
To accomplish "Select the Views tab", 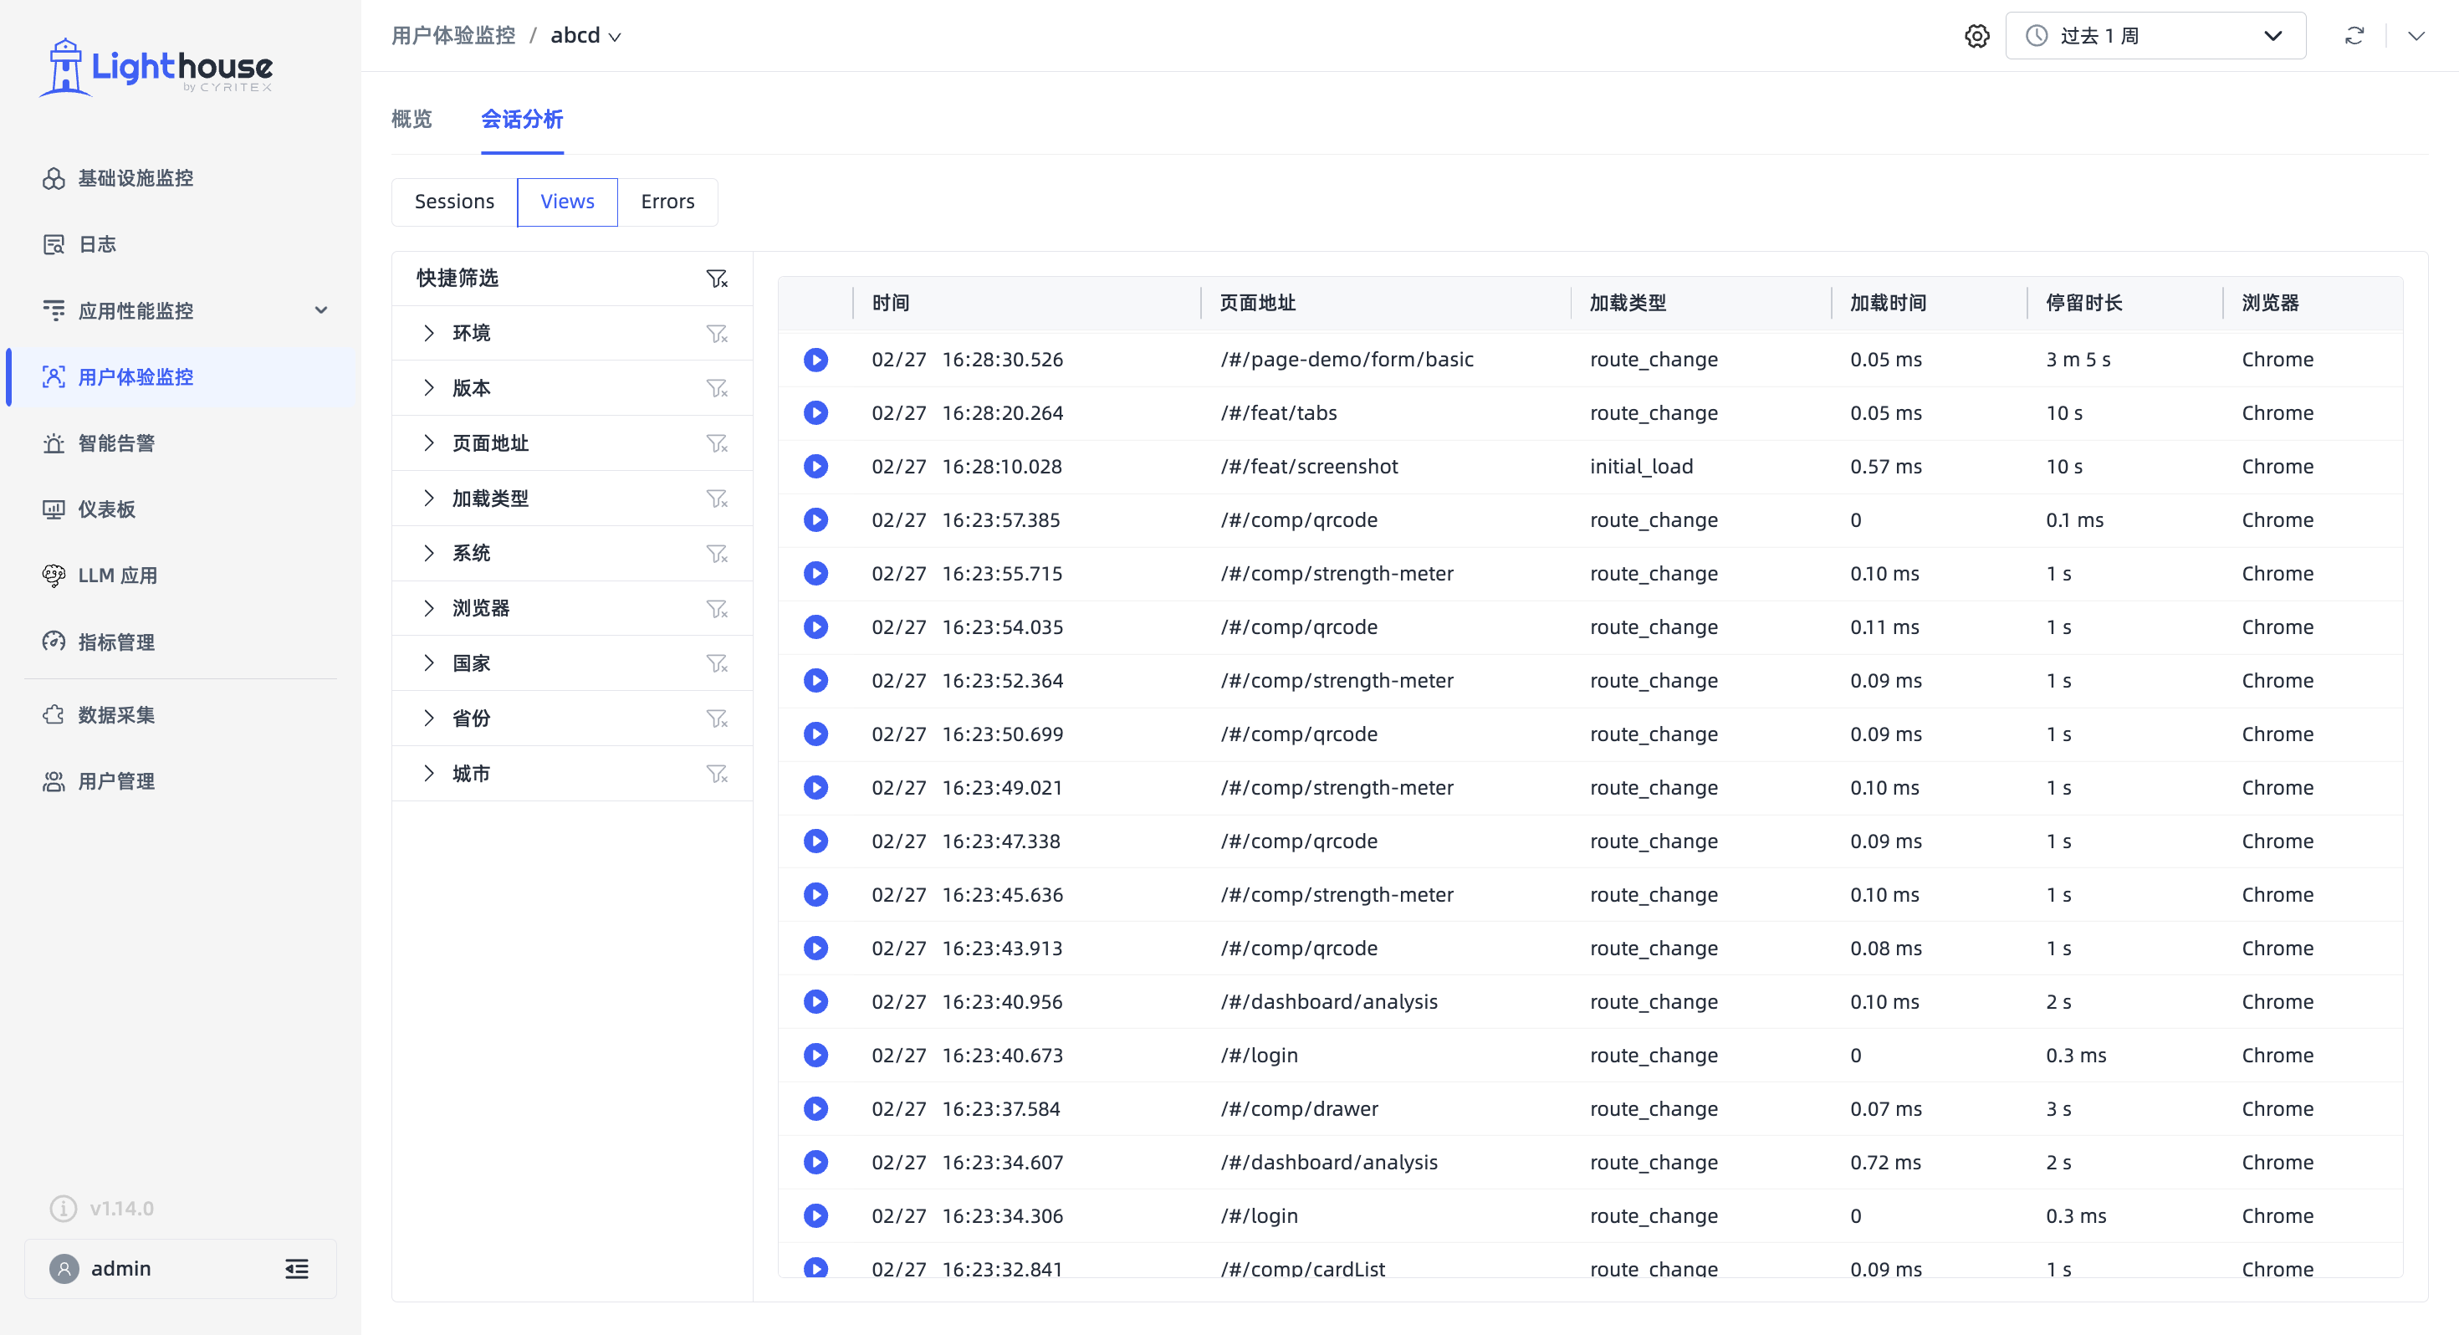I will (567, 202).
